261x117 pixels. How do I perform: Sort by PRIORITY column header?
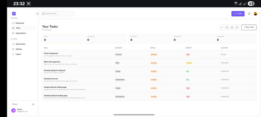coord(189,48)
